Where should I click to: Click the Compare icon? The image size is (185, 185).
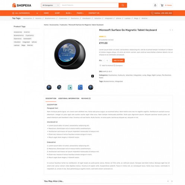click(x=114, y=66)
